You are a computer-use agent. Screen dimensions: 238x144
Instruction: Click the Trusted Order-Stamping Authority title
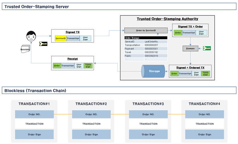click(x=167, y=19)
